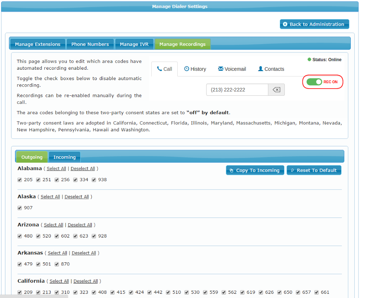Click Deselect All link for California
The height and width of the screenshot is (298, 365).
(x=86, y=281)
